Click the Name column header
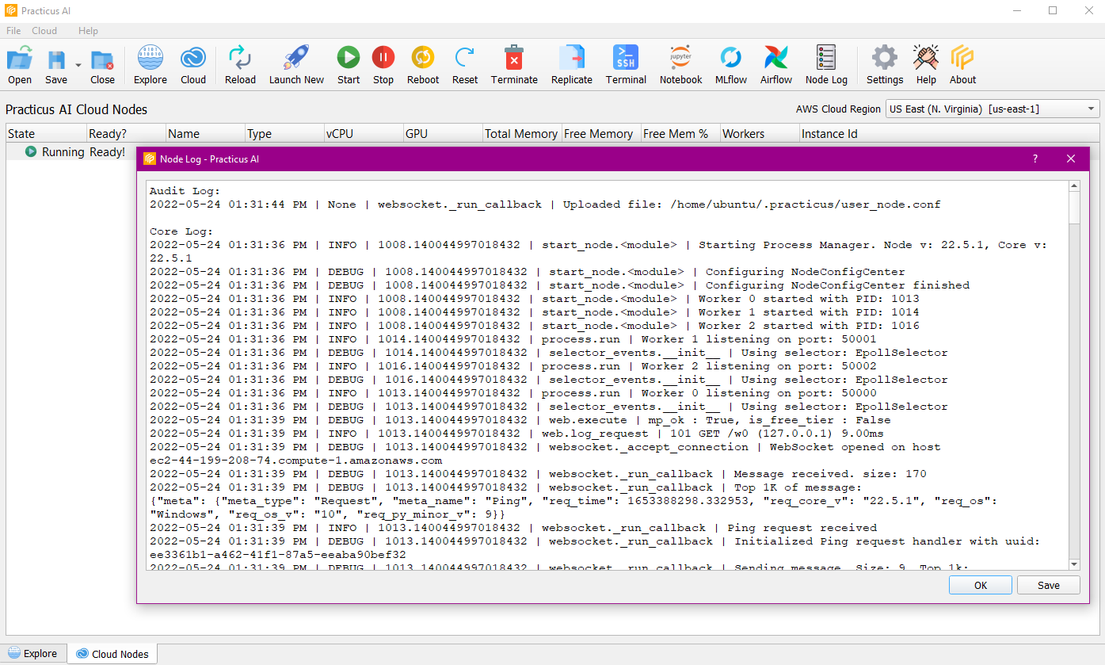Viewport: 1105px width, 665px height. 205,133
